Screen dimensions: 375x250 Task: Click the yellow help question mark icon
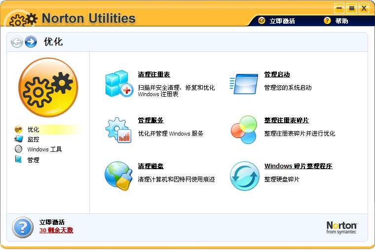(327, 21)
